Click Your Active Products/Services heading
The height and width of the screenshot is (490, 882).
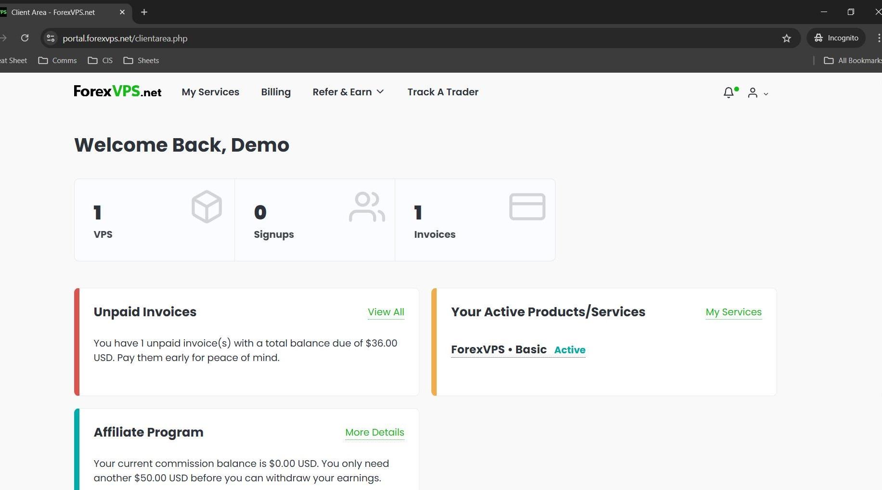[548, 312]
